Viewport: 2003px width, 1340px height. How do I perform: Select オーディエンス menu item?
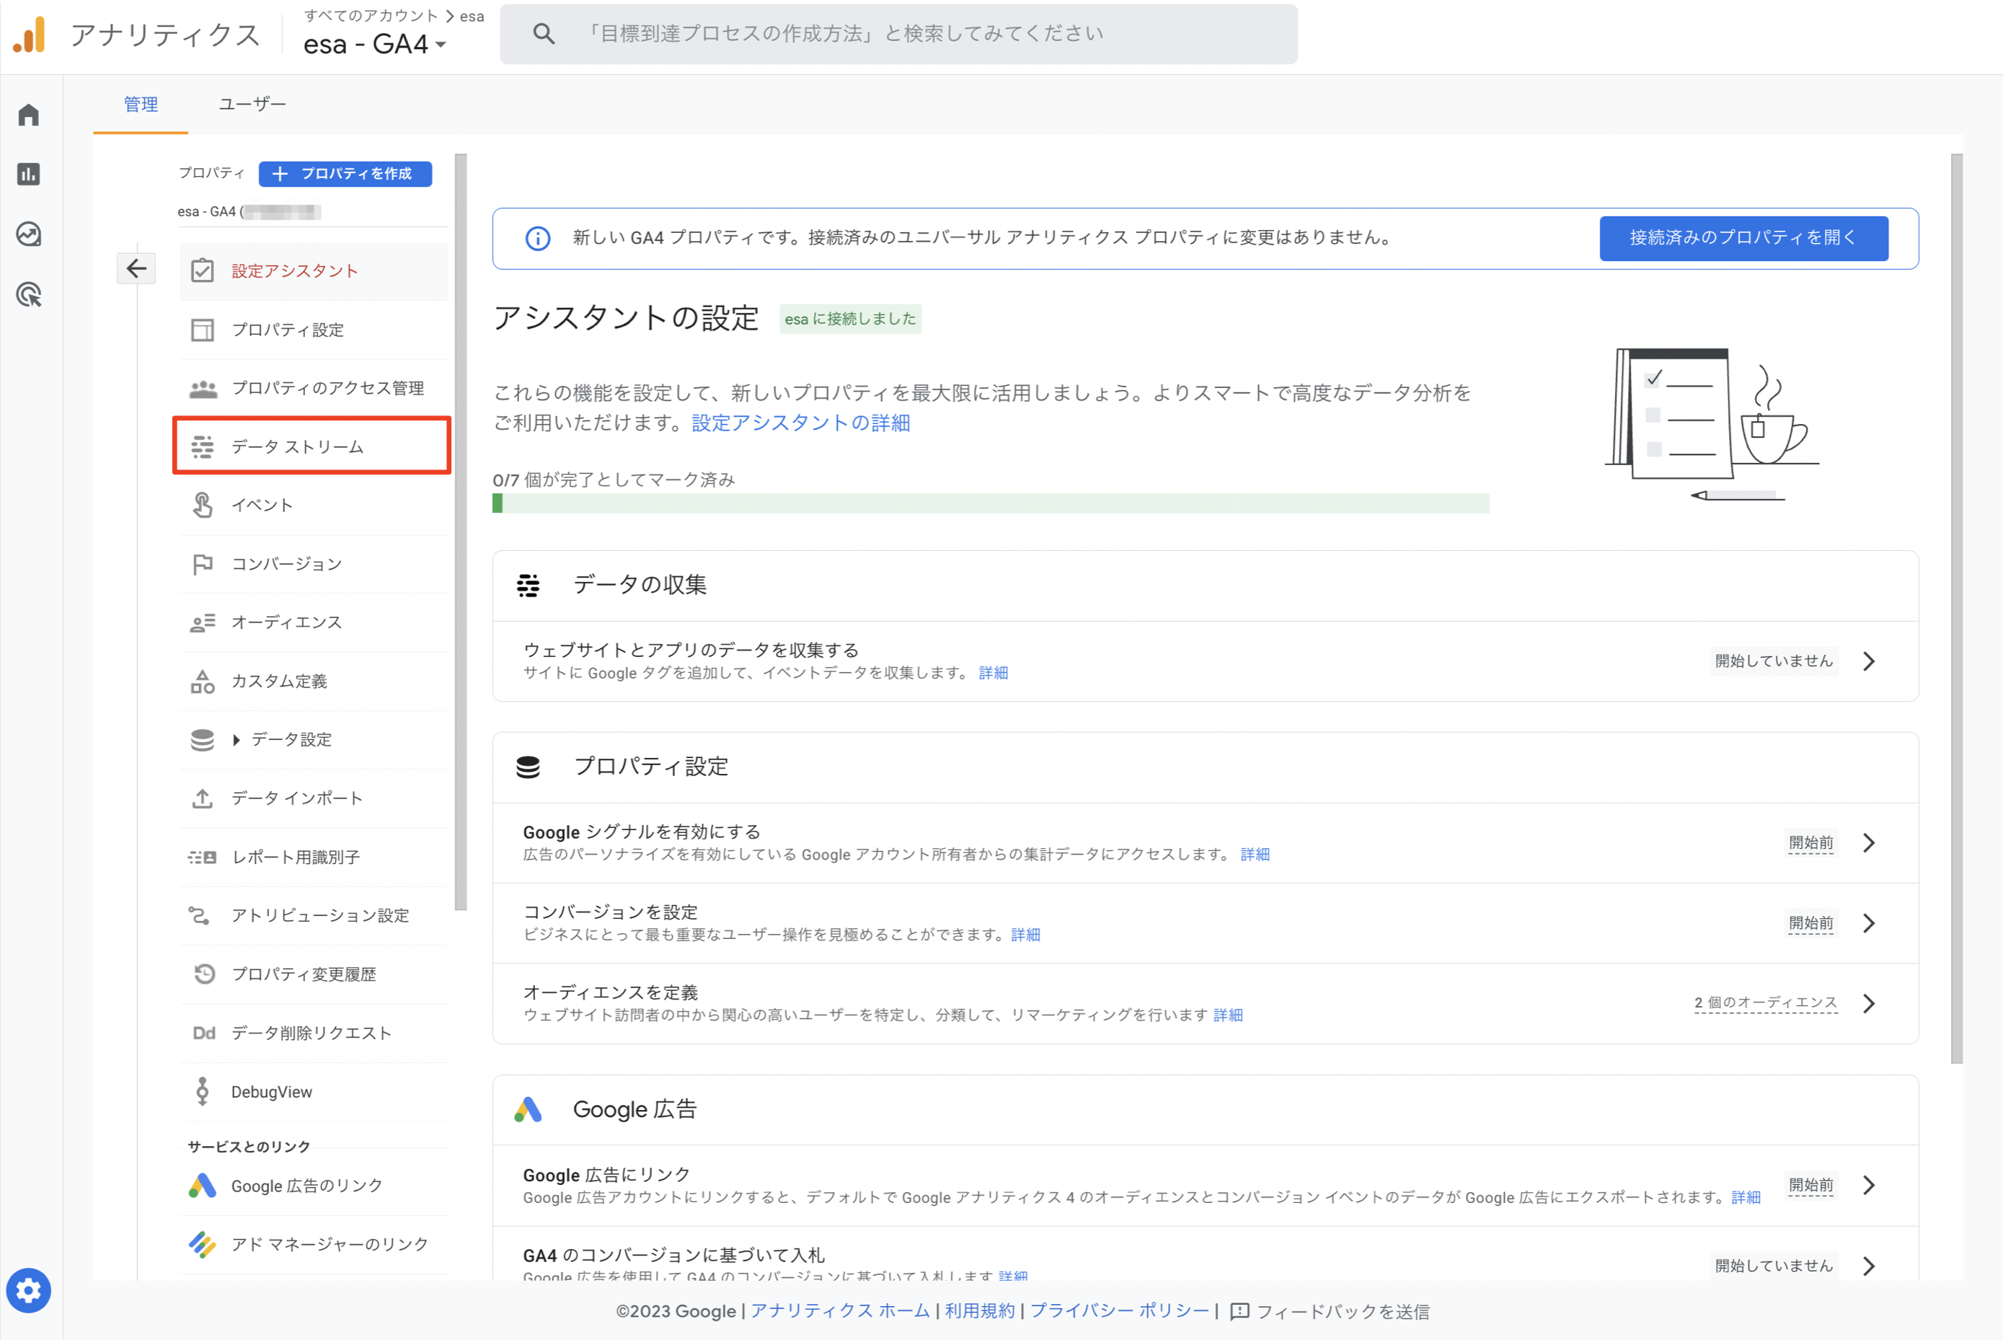314,623
